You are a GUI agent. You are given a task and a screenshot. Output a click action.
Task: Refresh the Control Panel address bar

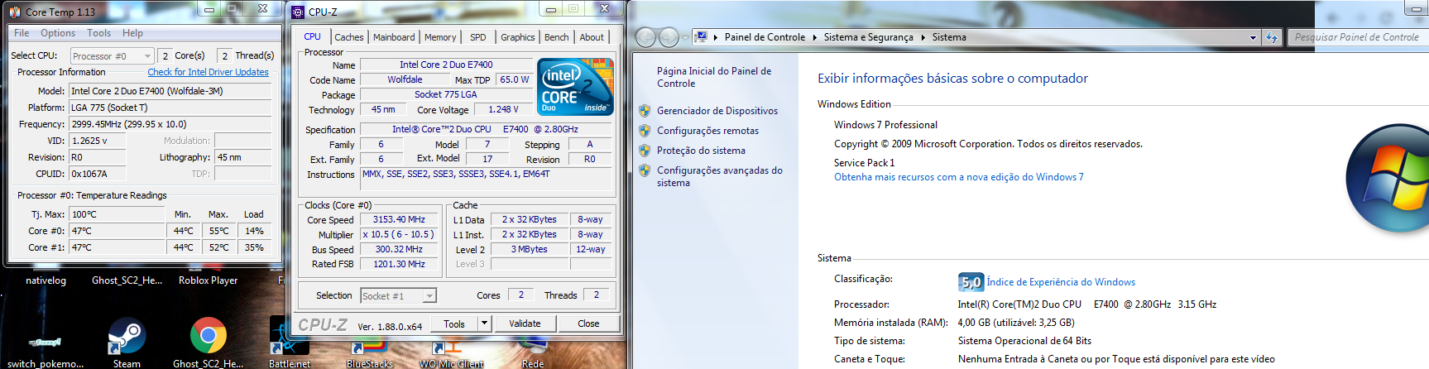(1272, 37)
